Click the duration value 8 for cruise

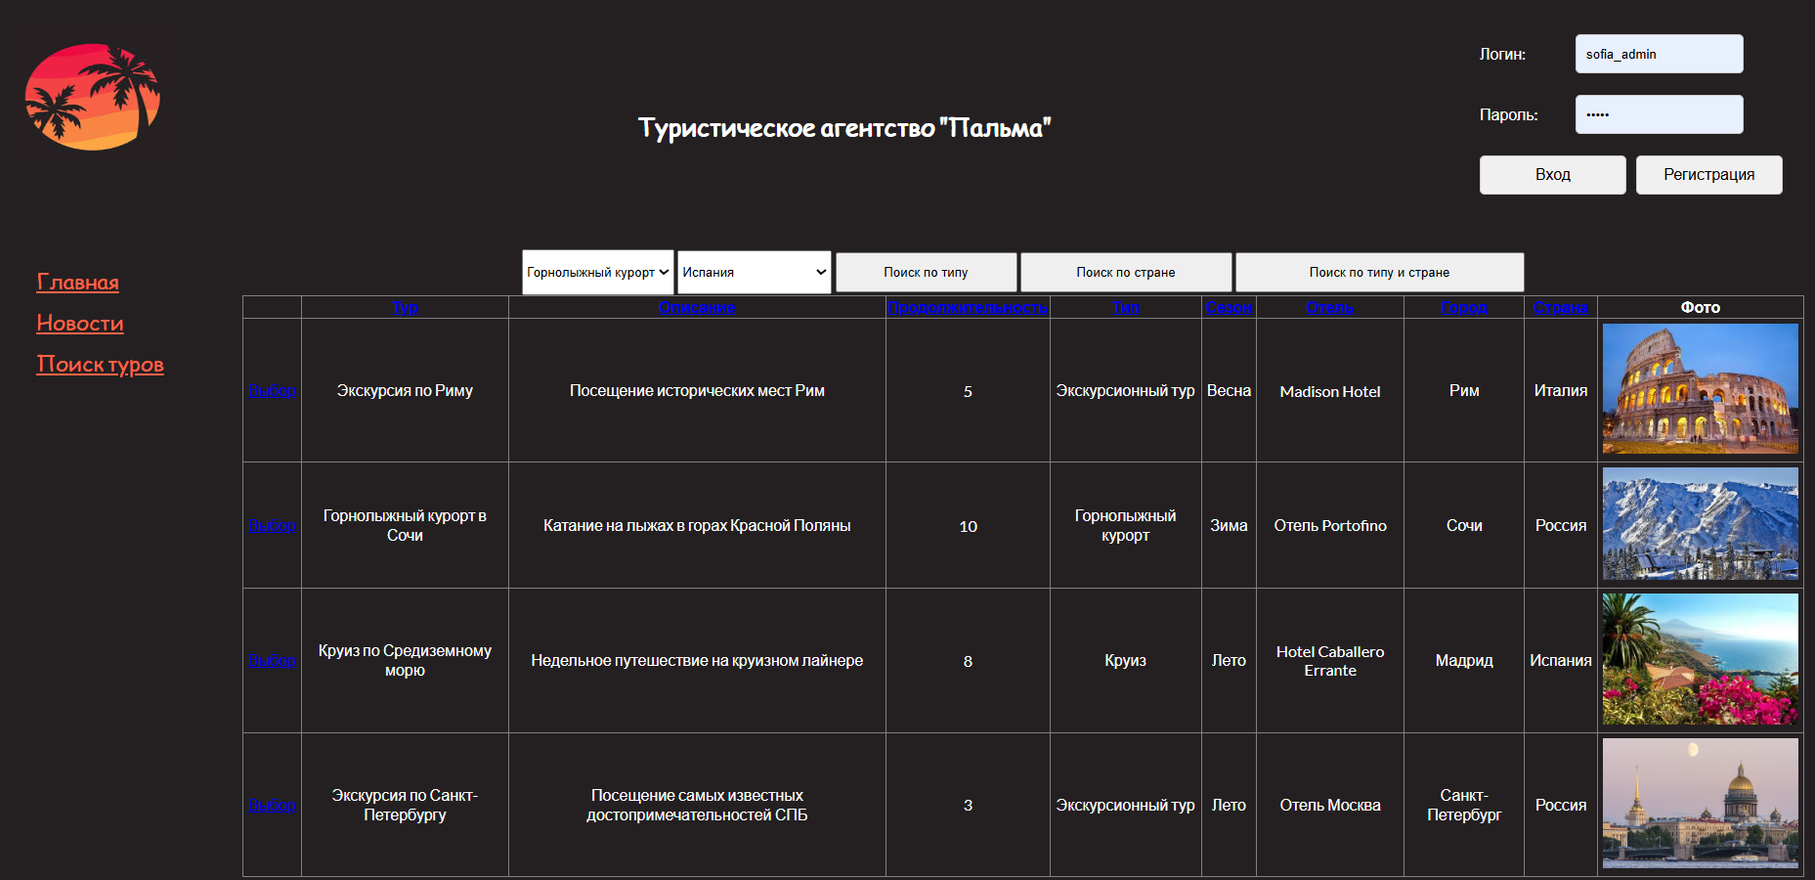pos(968,661)
